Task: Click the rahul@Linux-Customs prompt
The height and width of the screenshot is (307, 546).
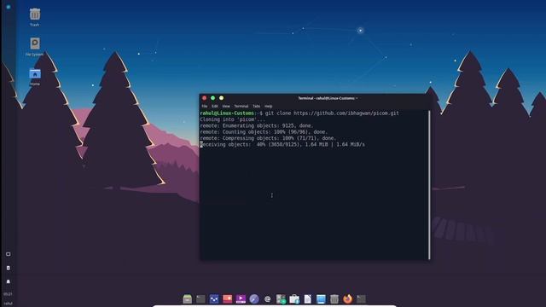Action: pos(227,113)
